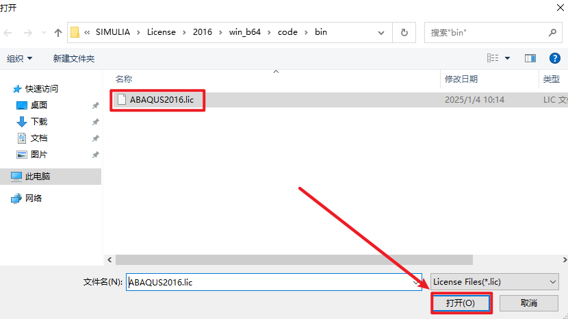Select the ABAQUS2016.lic file

click(162, 99)
